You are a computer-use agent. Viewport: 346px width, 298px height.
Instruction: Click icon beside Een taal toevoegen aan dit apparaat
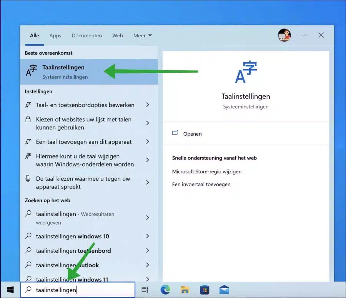[28, 142]
